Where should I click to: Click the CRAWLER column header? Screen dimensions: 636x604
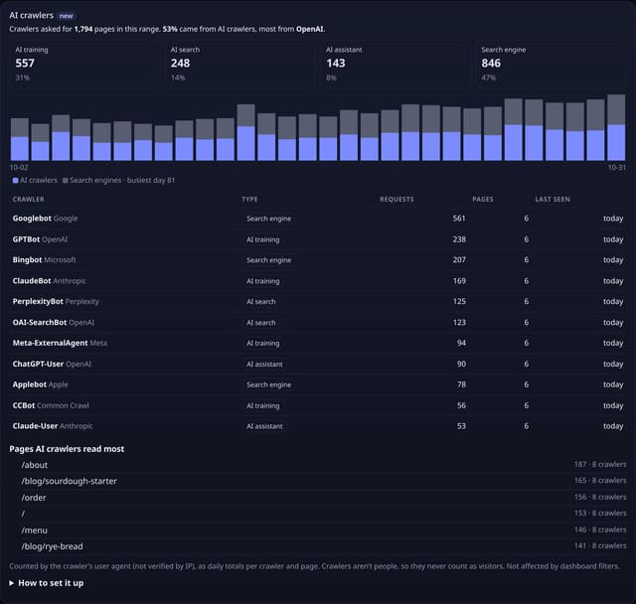click(29, 199)
